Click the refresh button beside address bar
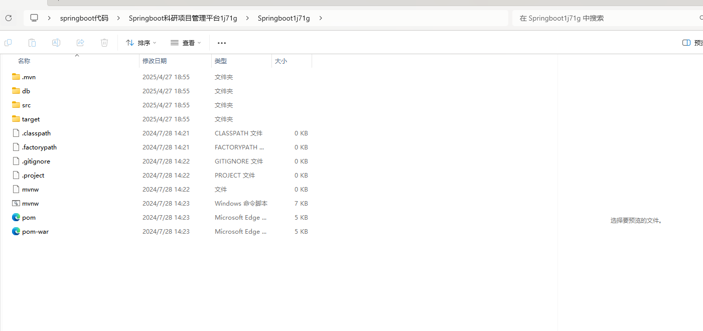Image resolution: width=703 pixels, height=331 pixels. point(8,18)
